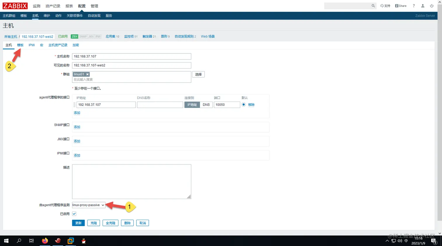Open the 配置 menu
The width and height of the screenshot is (442, 246).
click(x=82, y=6)
